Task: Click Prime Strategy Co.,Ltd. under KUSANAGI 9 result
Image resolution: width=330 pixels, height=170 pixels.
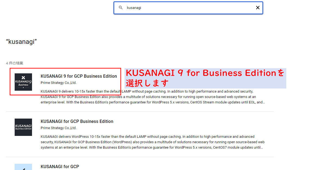Action: point(59,83)
